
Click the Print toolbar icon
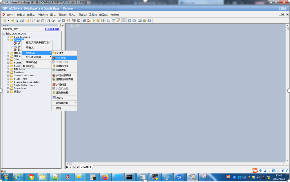pos(140,21)
